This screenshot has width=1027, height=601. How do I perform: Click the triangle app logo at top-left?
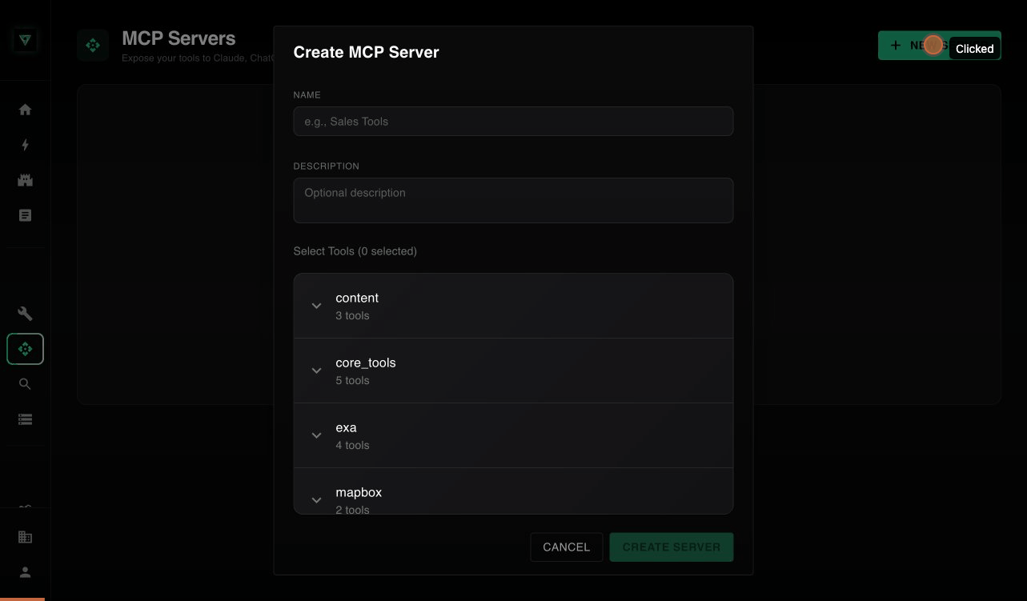coord(26,42)
